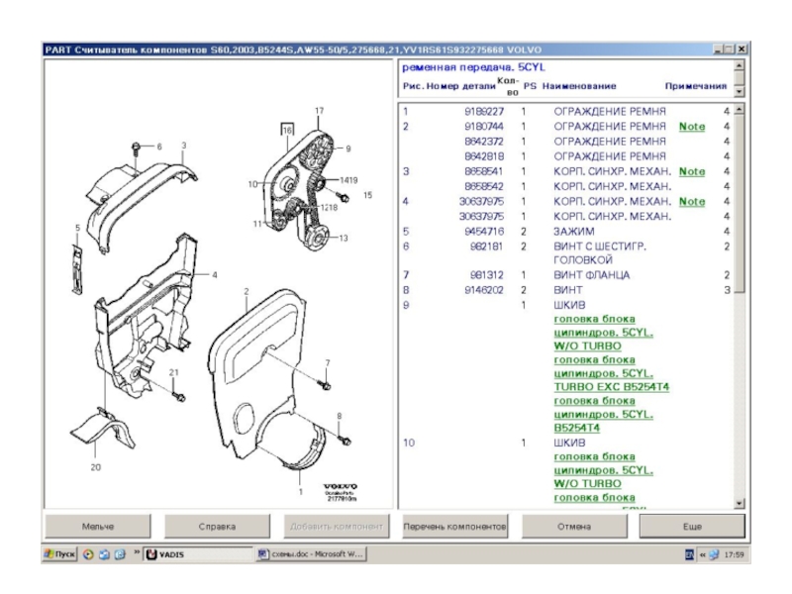Click parts list scrollbar up arrow

pos(740,109)
